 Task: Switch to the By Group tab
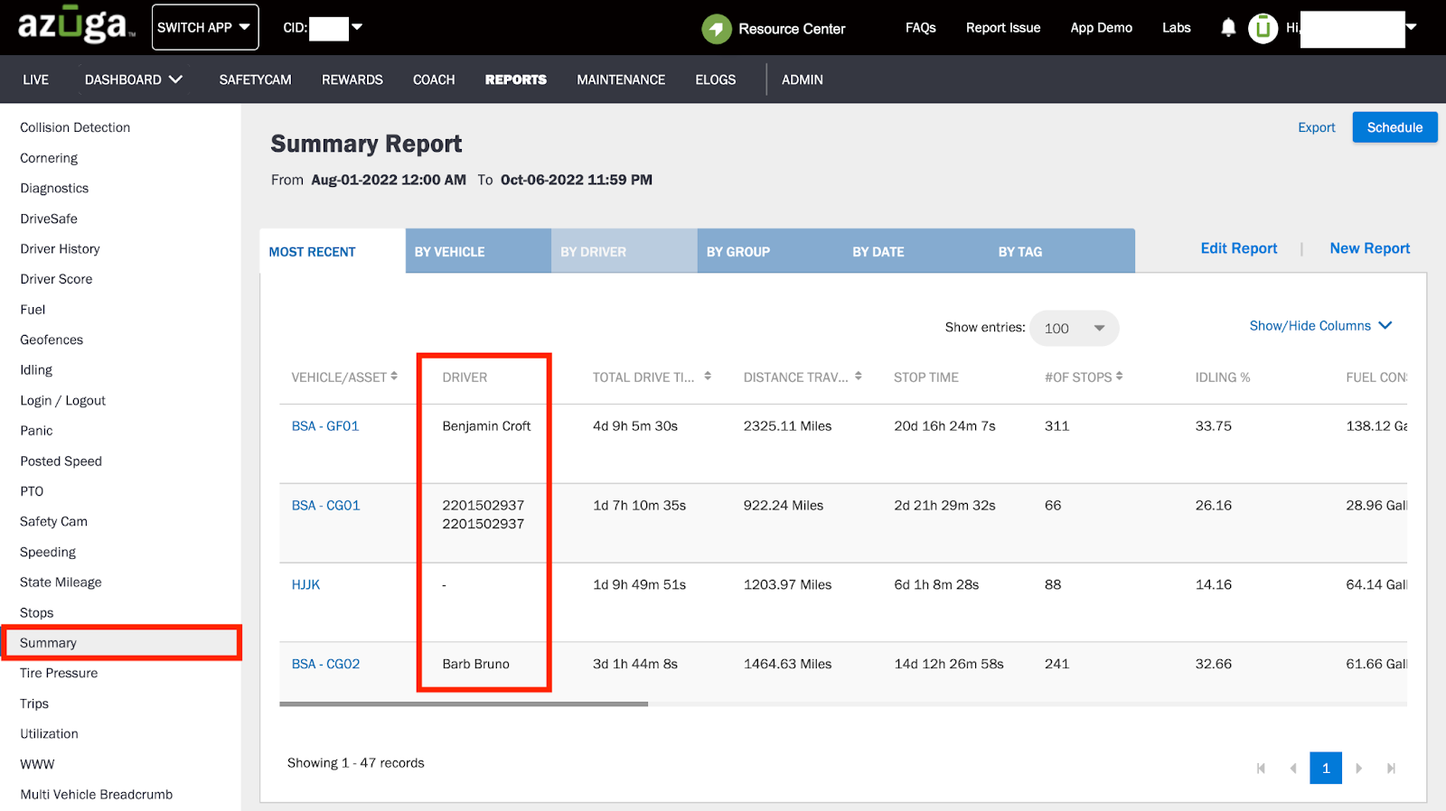[x=770, y=252]
